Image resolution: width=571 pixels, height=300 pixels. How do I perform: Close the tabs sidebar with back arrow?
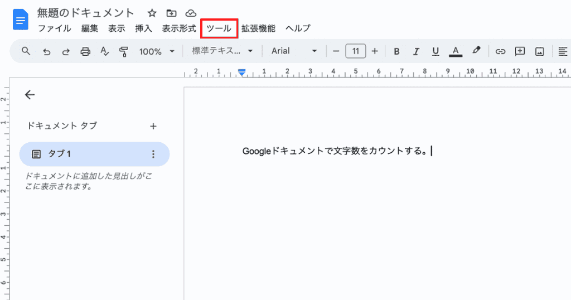(30, 95)
